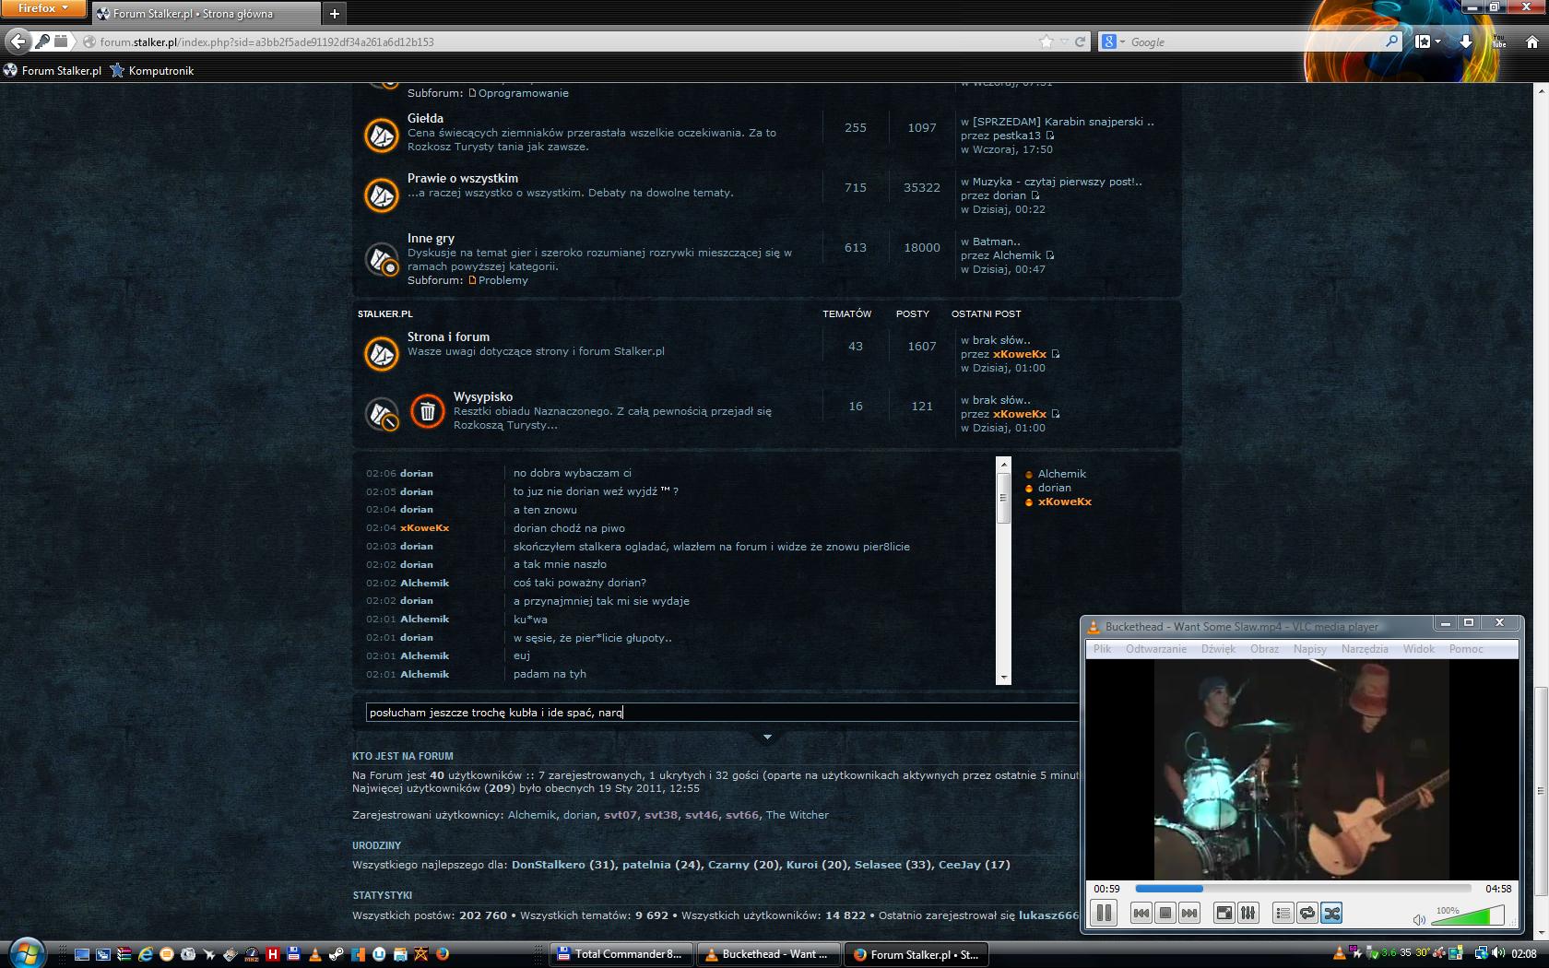Click the search magnifier icon
This screenshot has height=968, width=1549.
click(1391, 41)
